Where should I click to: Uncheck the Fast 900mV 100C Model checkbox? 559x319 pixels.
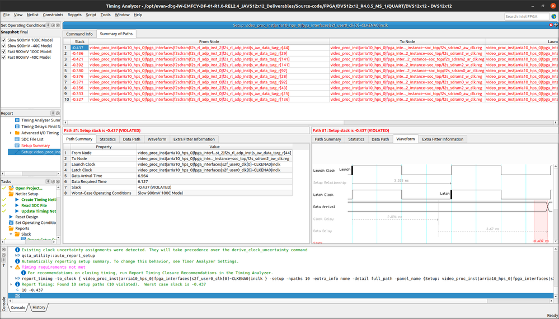click(x=4, y=51)
